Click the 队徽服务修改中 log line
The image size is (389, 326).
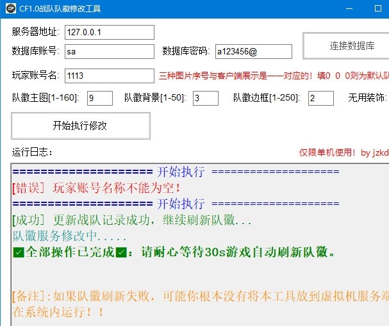tap(69, 236)
